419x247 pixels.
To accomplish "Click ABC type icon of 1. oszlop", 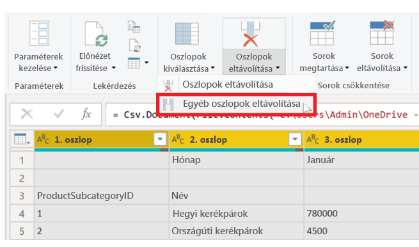I will coord(43,139).
